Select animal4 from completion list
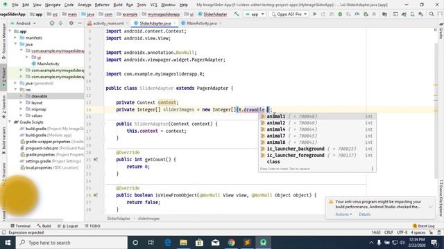The image size is (444, 249). click(318, 129)
